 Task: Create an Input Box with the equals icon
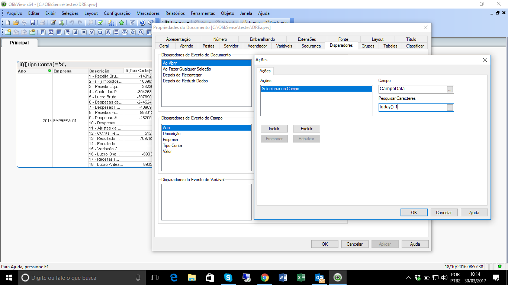(x=84, y=32)
